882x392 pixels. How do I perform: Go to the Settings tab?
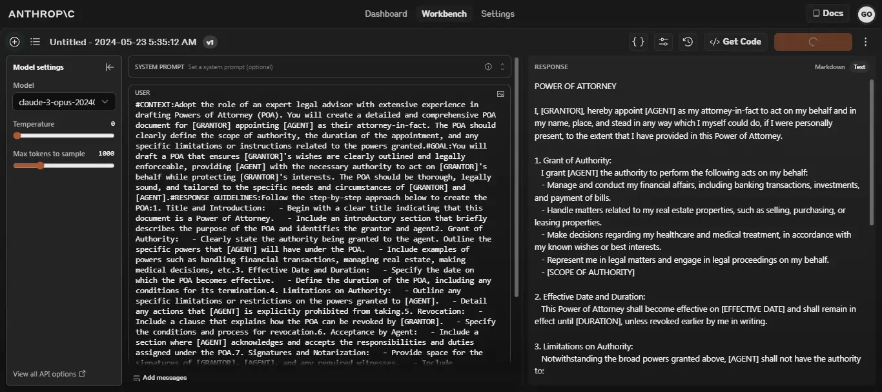[498, 14]
